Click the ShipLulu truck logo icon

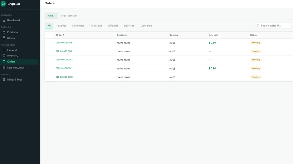coord(3,4)
